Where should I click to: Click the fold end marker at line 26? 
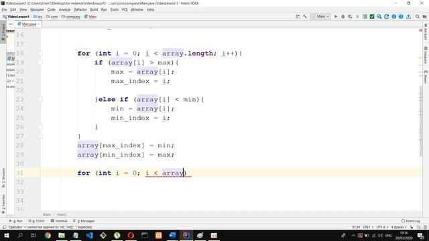[40, 127]
